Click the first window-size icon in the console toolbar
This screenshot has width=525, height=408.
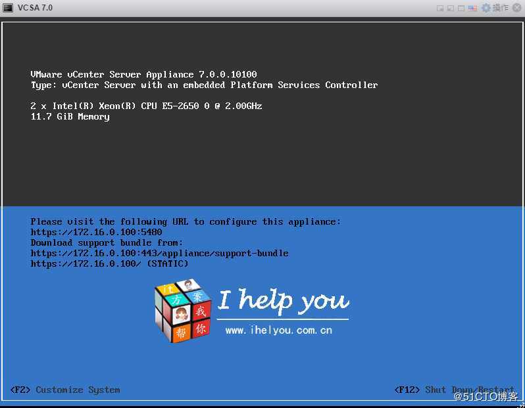point(440,8)
